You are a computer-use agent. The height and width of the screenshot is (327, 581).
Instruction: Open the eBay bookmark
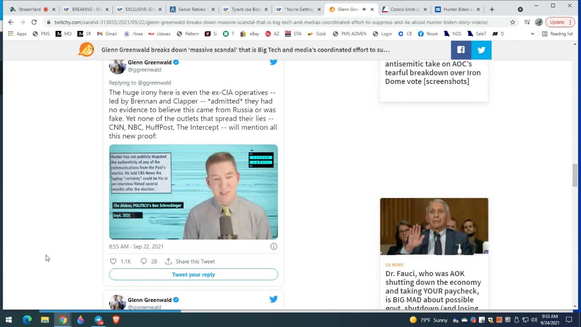(249, 34)
